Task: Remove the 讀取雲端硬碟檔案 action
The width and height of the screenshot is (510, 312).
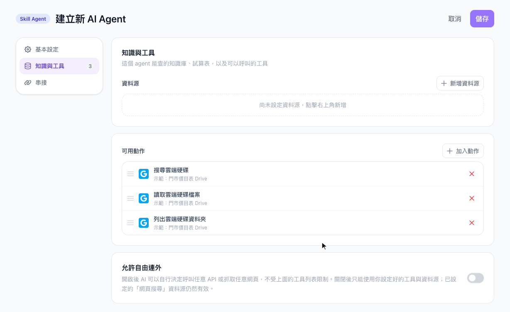Action: (x=472, y=198)
